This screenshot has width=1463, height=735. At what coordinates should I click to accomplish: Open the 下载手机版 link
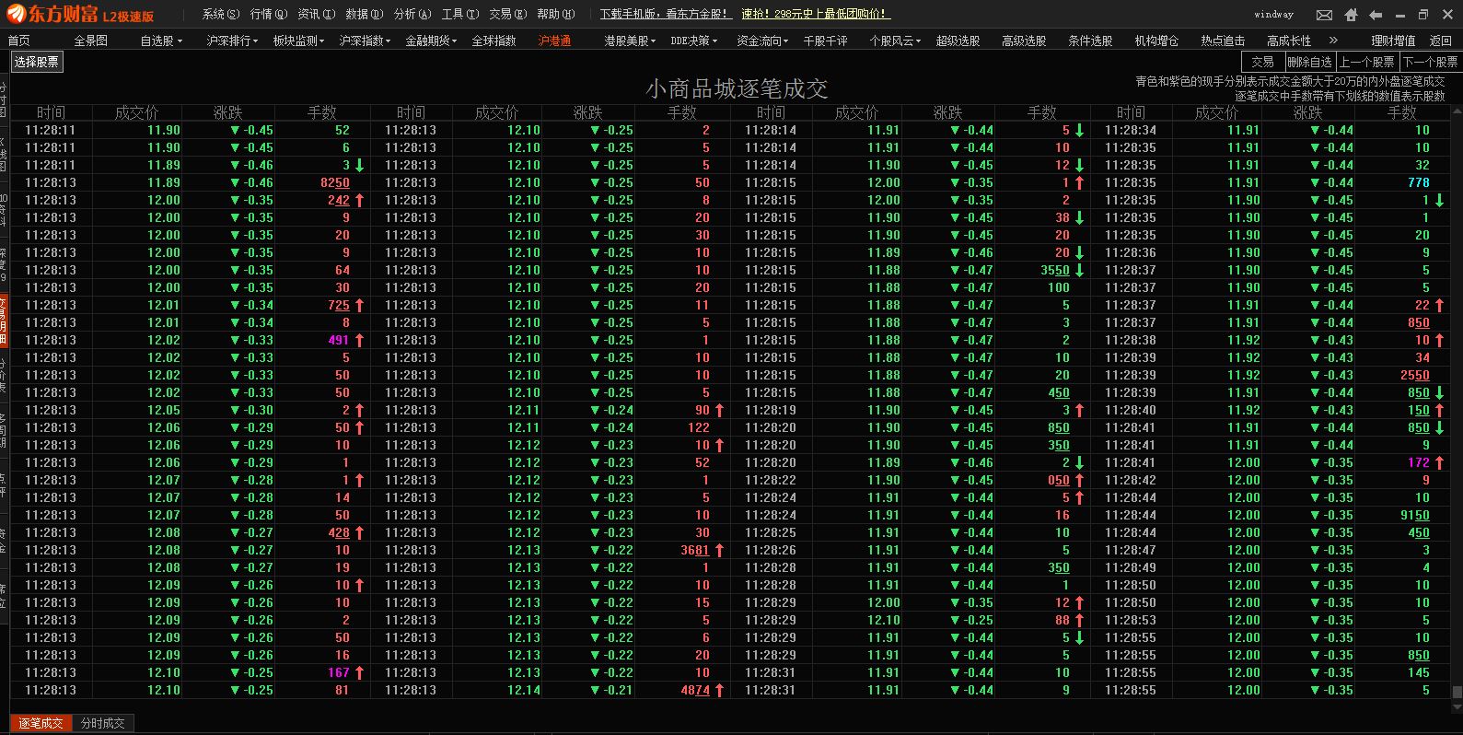point(666,14)
